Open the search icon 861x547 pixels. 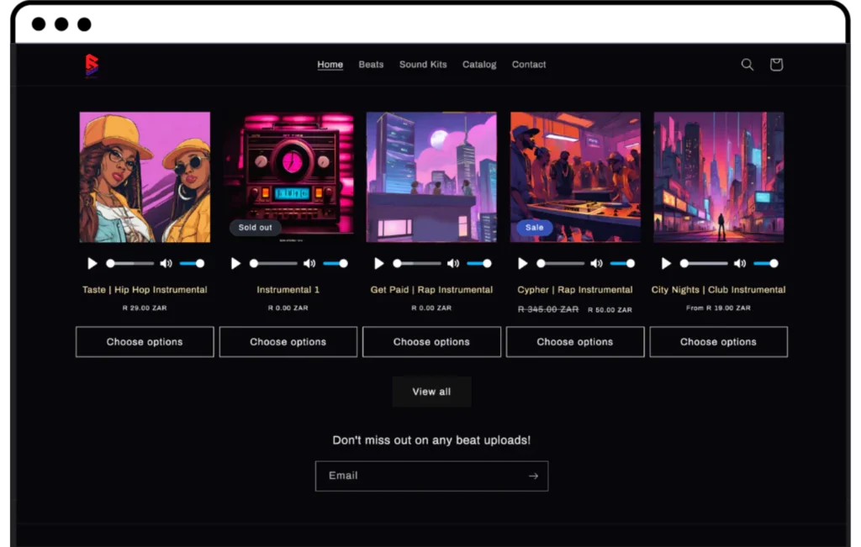747,64
